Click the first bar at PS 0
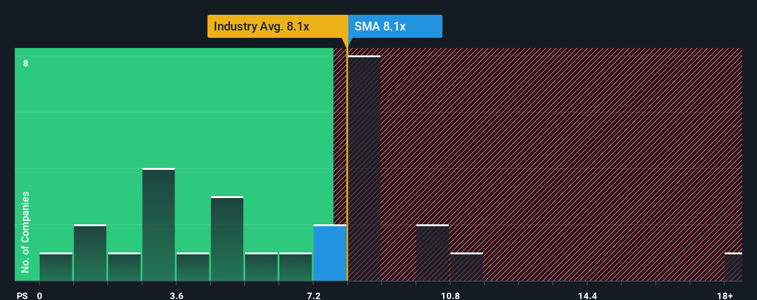The image size is (757, 300). click(x=56, y=267)
